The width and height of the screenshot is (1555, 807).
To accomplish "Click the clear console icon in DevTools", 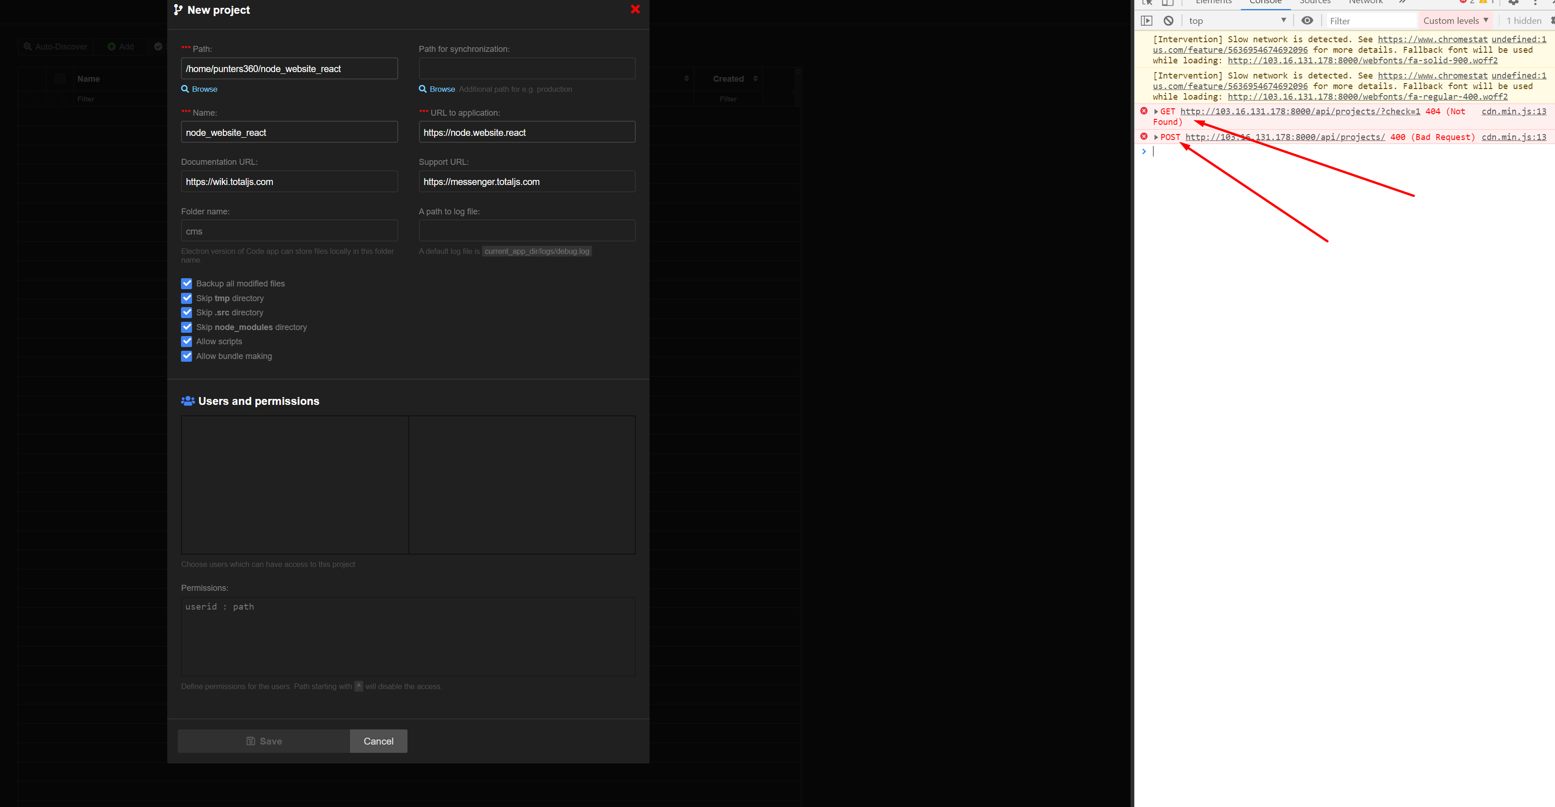I will (x=1168, y=21).
